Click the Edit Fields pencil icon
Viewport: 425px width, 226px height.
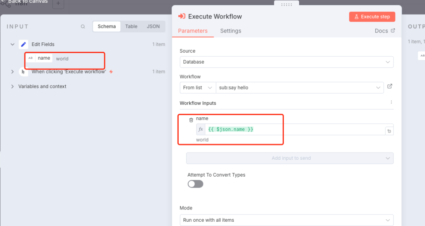tap(24, 44)
